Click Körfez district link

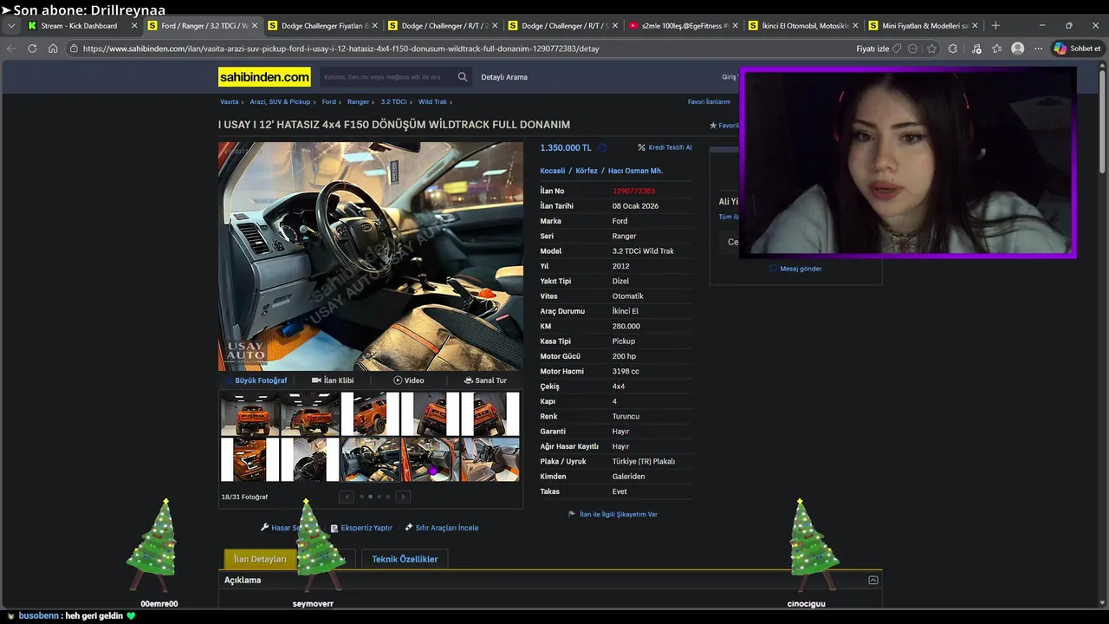pyautogui.click(x=587, y=171)
